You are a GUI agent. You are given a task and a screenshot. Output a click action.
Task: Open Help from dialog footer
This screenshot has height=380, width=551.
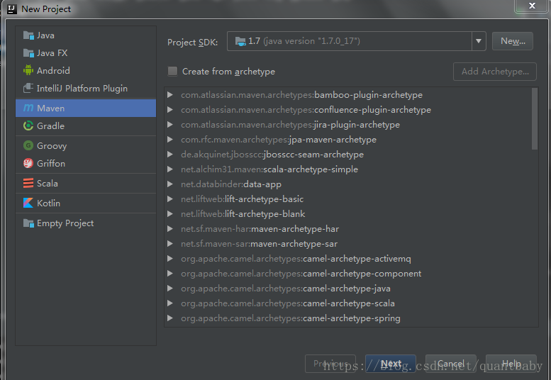point(511,364)
